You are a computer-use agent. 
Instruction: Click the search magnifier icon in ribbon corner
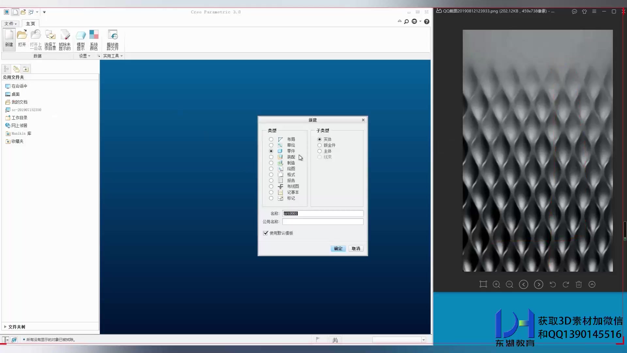(x=406, y=22)
